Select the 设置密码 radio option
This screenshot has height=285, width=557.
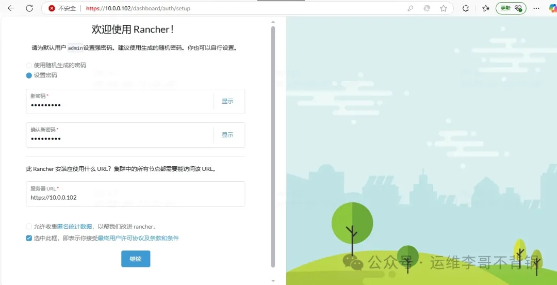pyautogui.click(x=29, y=75)
